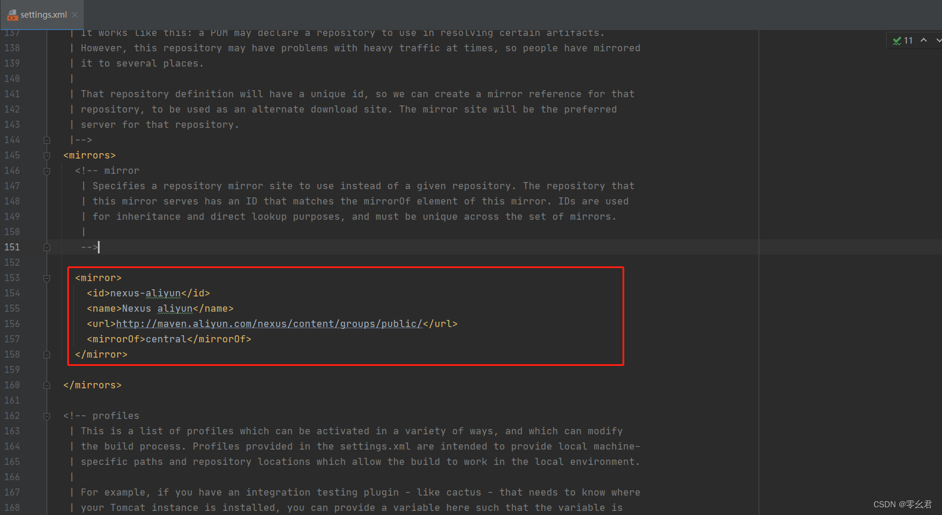Place cursor on the closing </mirror> tag
The width and height of the screenshot is (942, 515).
(101, 355)
